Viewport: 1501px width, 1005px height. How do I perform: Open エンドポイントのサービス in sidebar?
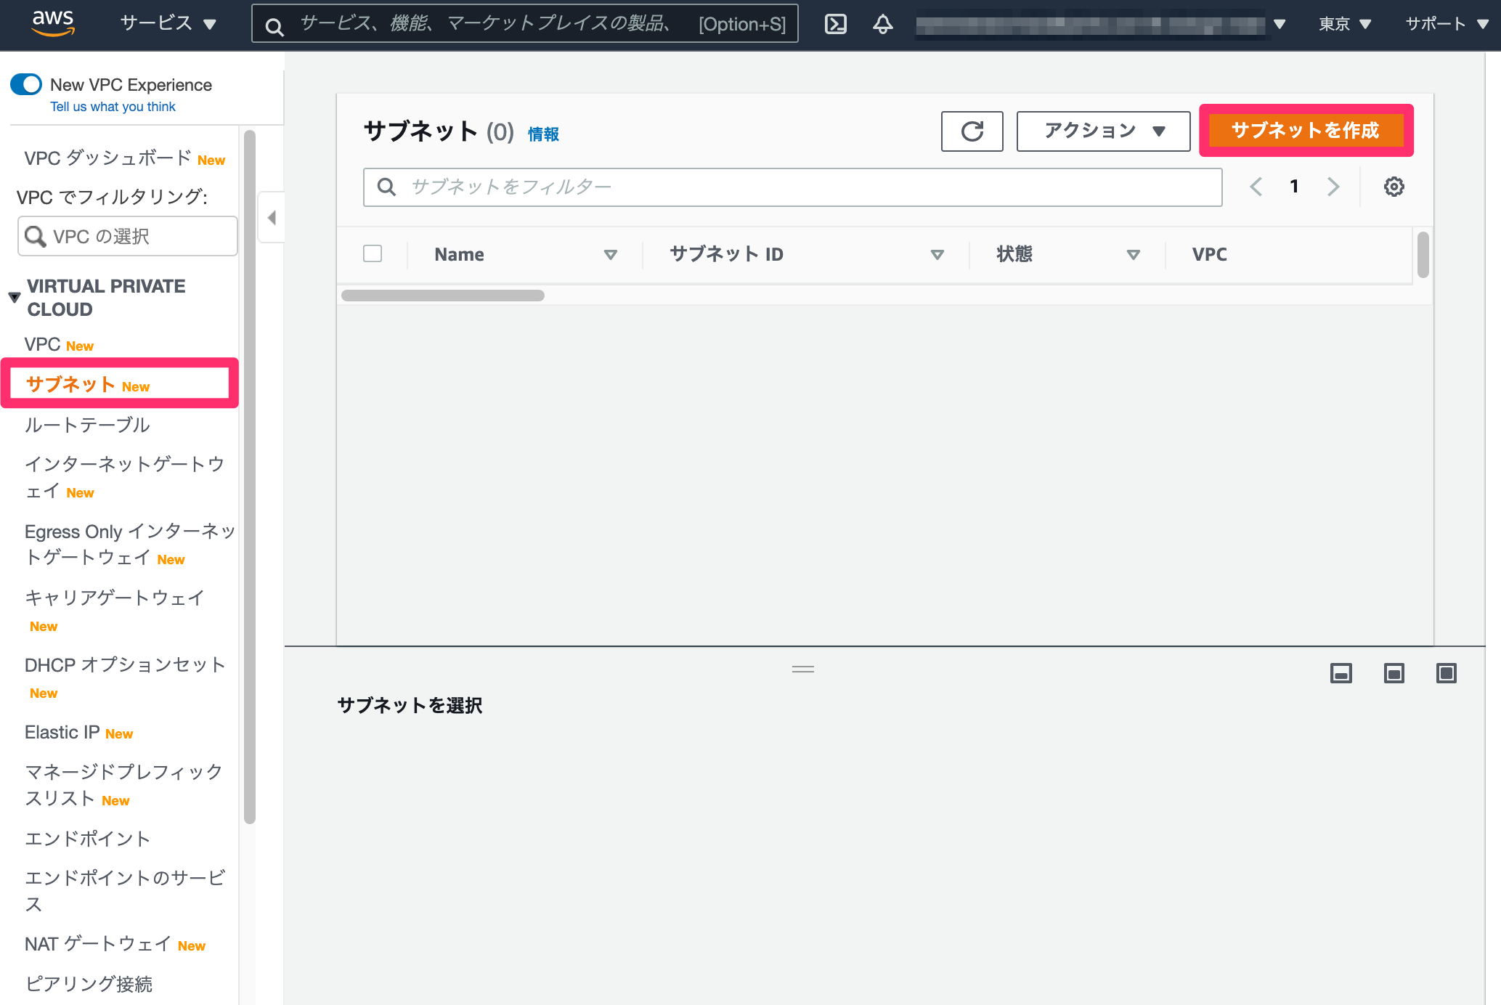125,891
